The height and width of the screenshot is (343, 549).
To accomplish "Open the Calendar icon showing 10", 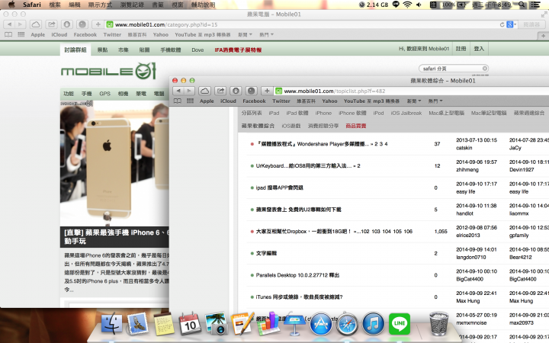I will click(x=190, y=324).
